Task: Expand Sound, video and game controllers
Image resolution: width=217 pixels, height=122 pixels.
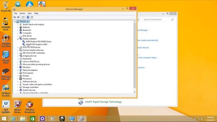Action: pos(18,84)
